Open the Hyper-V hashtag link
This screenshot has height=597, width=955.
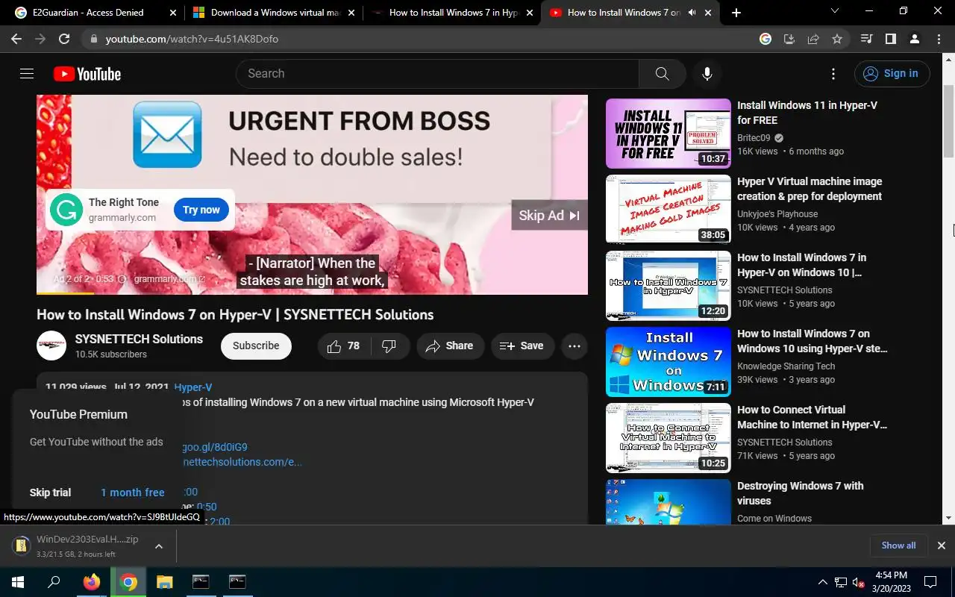click(x=192, y=387)
